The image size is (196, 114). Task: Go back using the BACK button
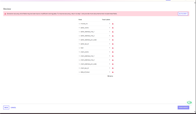[x=6, y=108]
